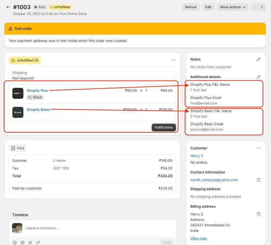Open View map for the billing address

tap(199, 238)
